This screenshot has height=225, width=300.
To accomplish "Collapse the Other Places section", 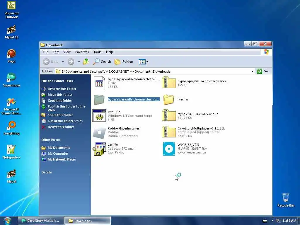I will point(51,140).
